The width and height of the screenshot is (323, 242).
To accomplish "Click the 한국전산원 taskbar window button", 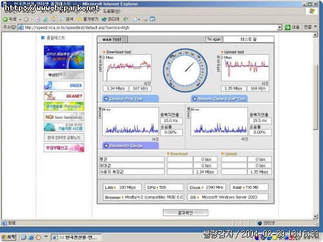I will [x=76, y=237].
